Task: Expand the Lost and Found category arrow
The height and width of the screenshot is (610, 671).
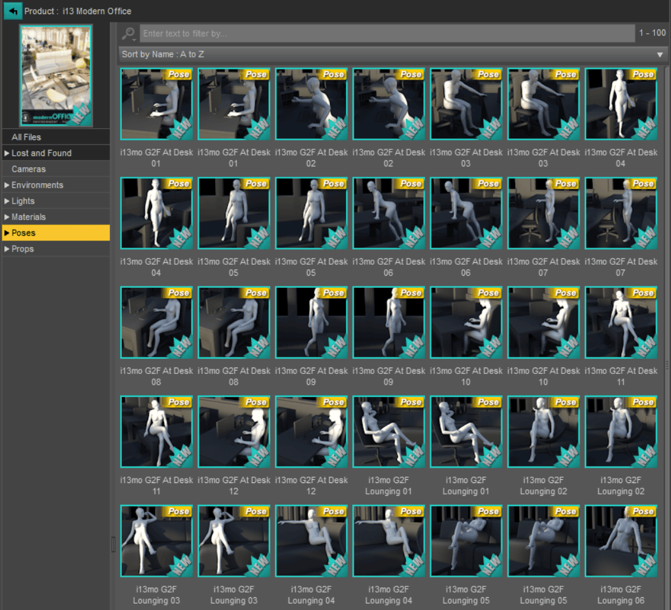Action: (7, 153)
